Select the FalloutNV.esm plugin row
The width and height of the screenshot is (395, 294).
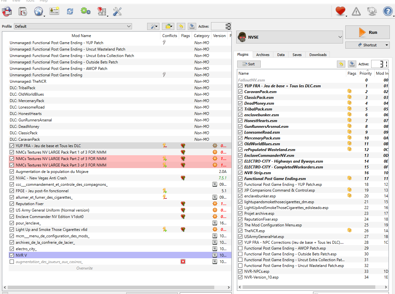pos(312,80)
